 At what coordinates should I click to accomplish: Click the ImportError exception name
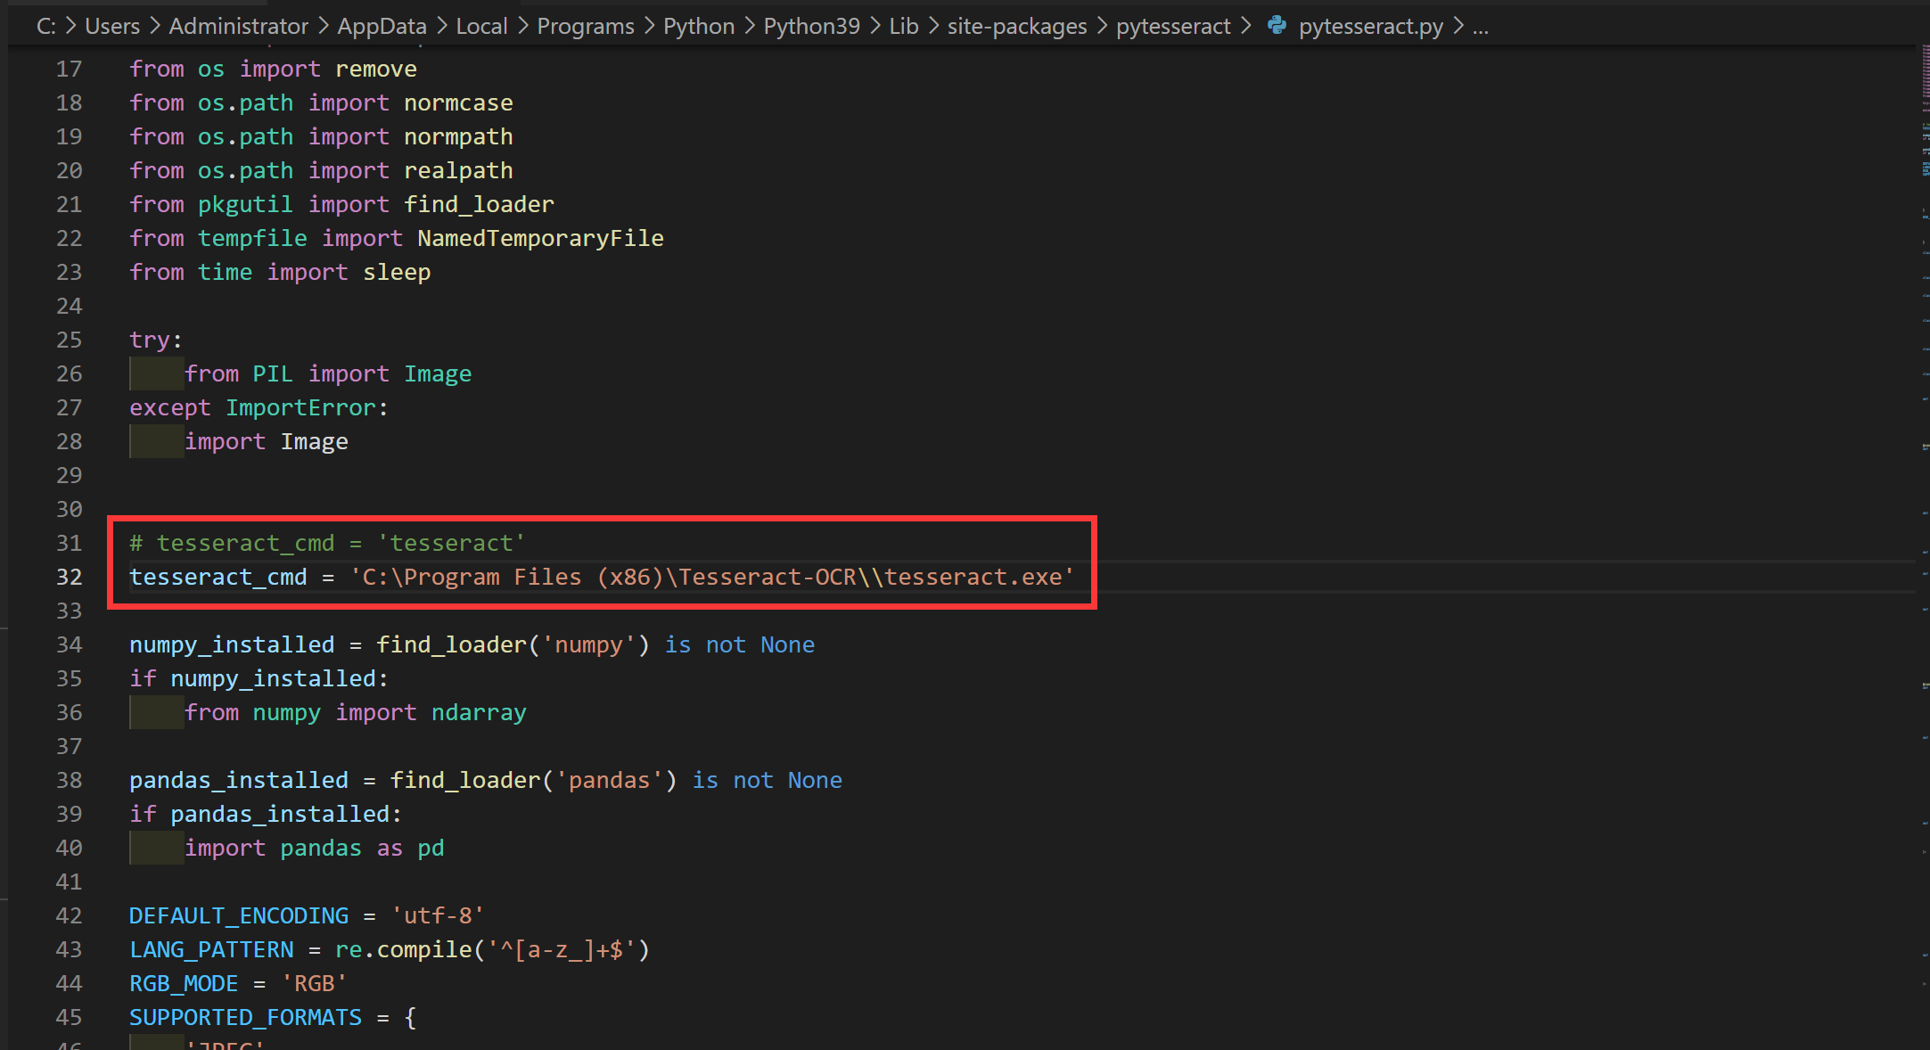300,408
